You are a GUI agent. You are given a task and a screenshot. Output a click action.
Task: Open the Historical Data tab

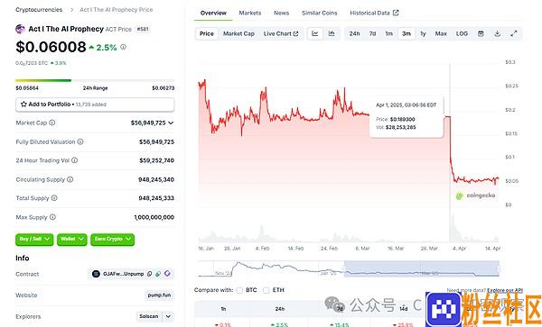pos(374,13)
